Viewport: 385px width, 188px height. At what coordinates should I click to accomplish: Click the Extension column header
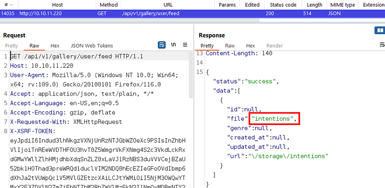point(373,5)
